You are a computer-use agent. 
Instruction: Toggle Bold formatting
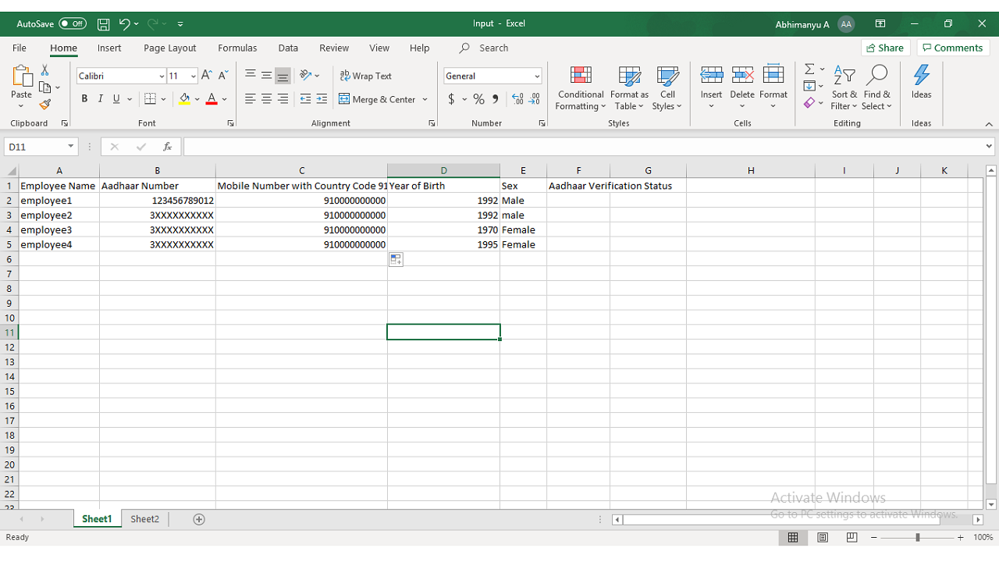84,99
